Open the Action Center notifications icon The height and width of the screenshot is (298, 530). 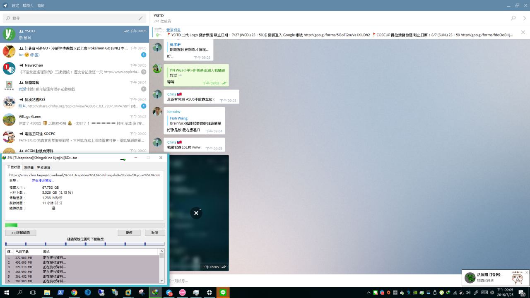[522, 293]
